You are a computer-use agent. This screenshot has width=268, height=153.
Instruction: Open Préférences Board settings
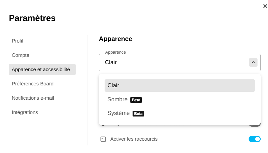coord(33,84)
